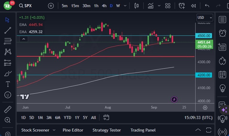This screenshot has width=229, height=136.
Task: Add symbol with the plus button
Action: pyautogui.click(x=51, y=6)
